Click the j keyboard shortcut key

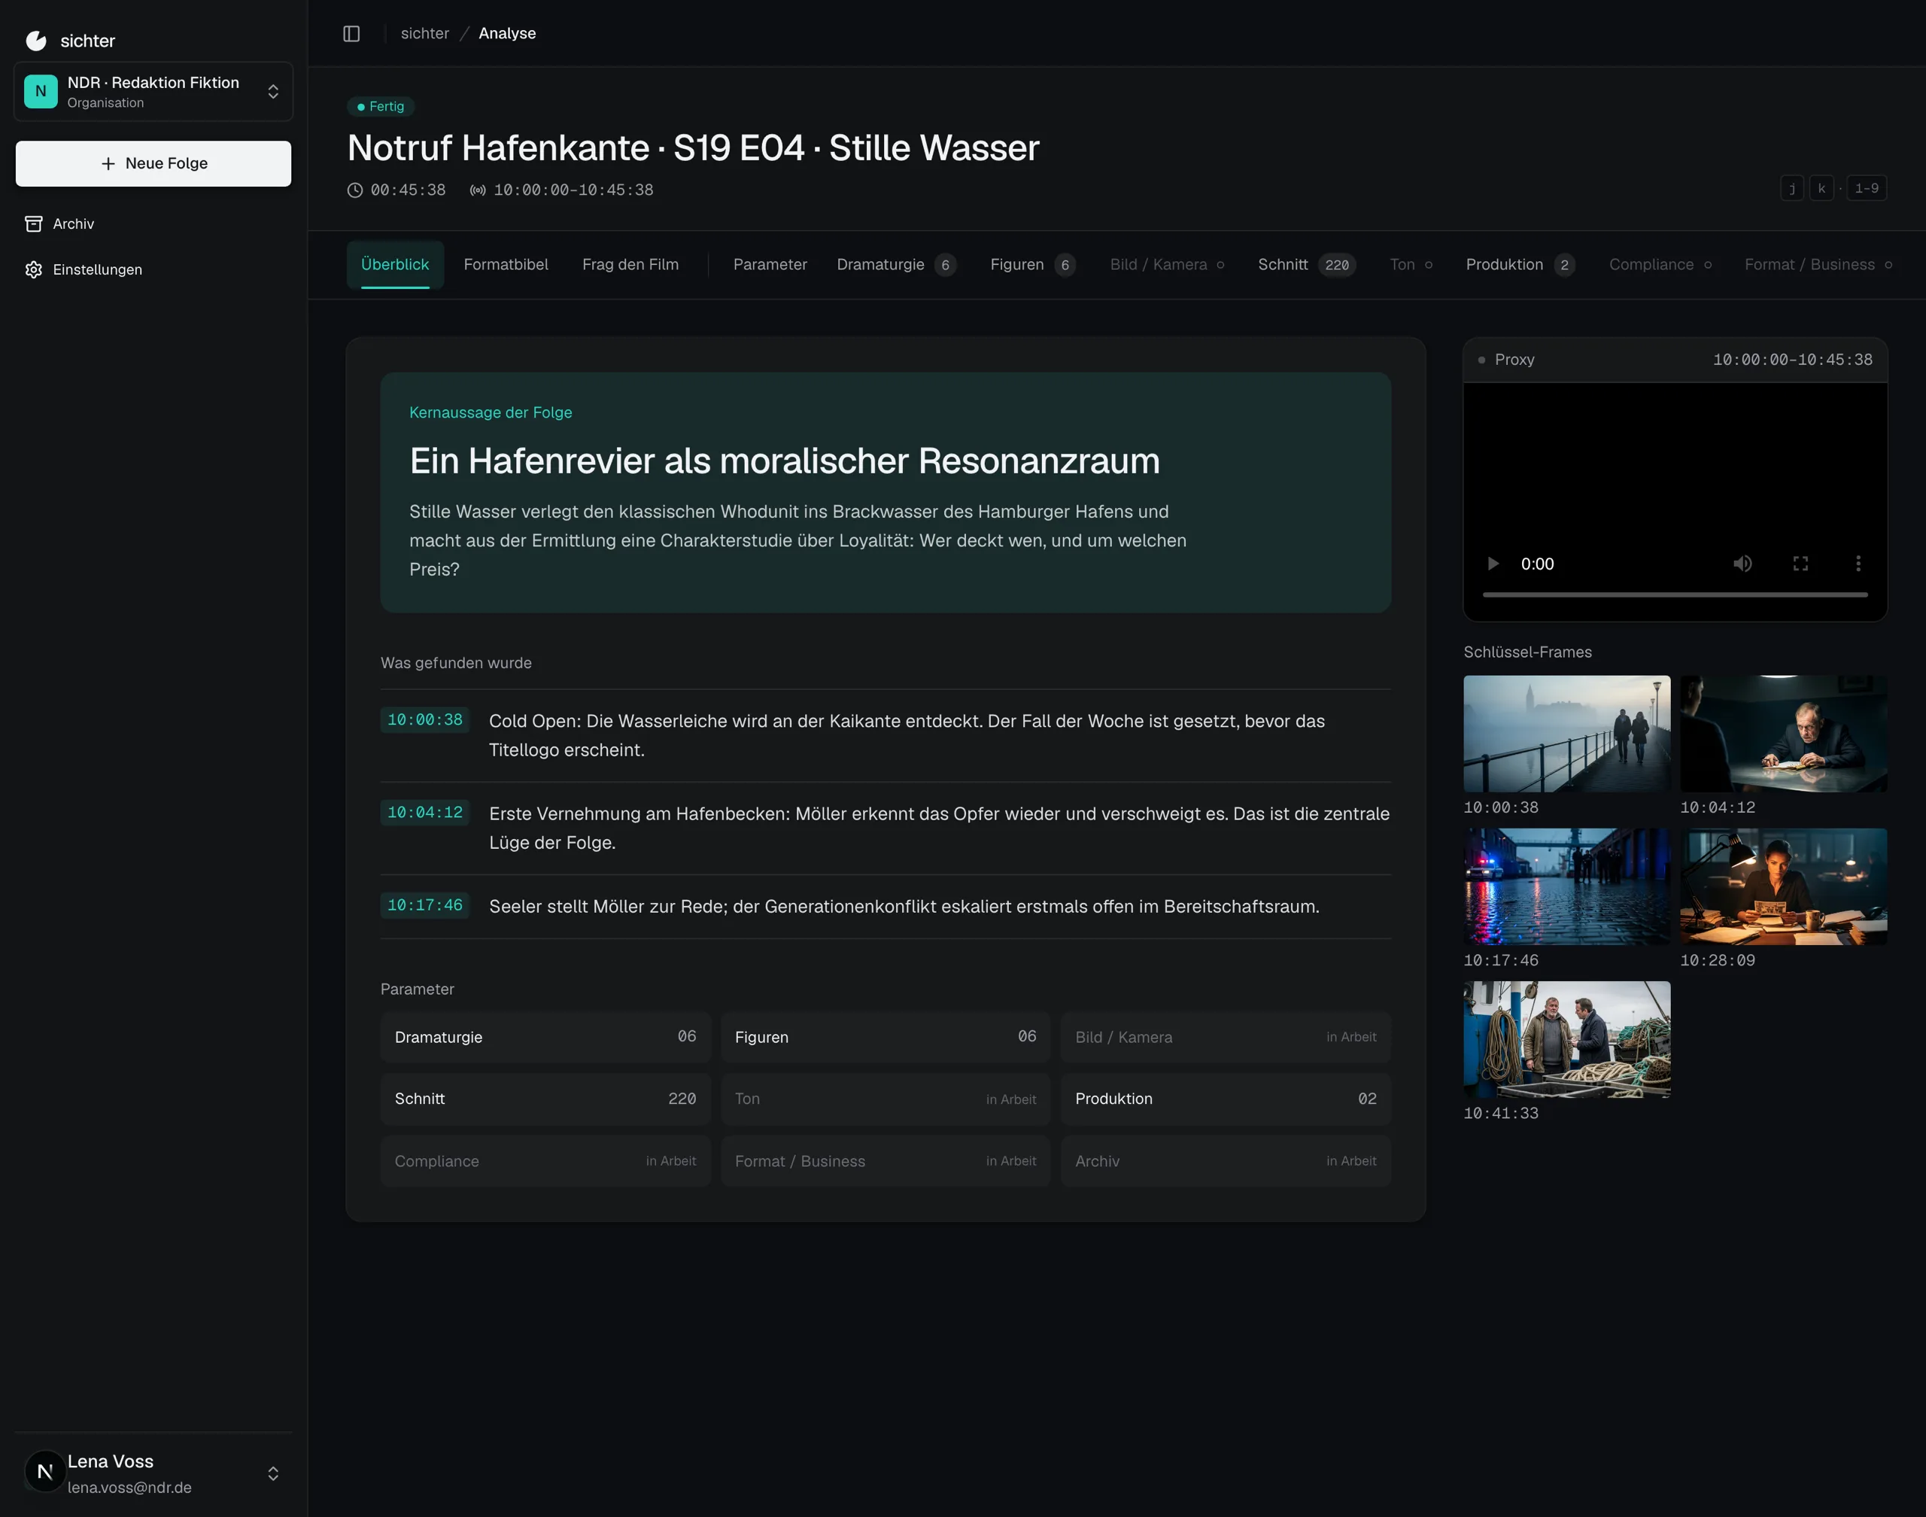coord(1792,188)
